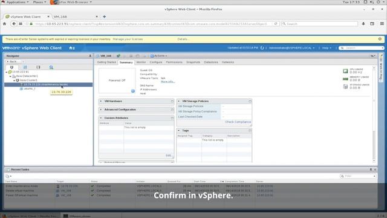Open the Firefox hamburger menu
The width and height of the screenshot is (387, 218).
(x=382, y=24)
